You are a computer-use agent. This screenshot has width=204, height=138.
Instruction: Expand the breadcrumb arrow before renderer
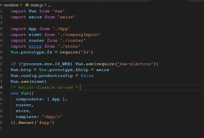(x=1, y=5)
